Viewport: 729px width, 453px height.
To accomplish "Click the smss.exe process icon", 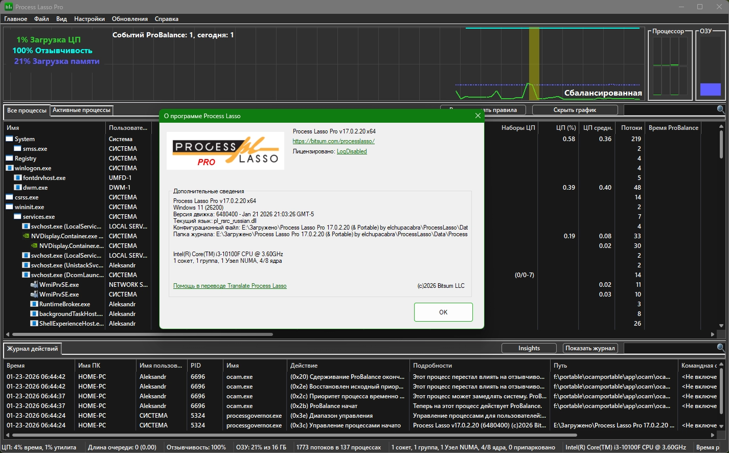I will tap(17, 148).
